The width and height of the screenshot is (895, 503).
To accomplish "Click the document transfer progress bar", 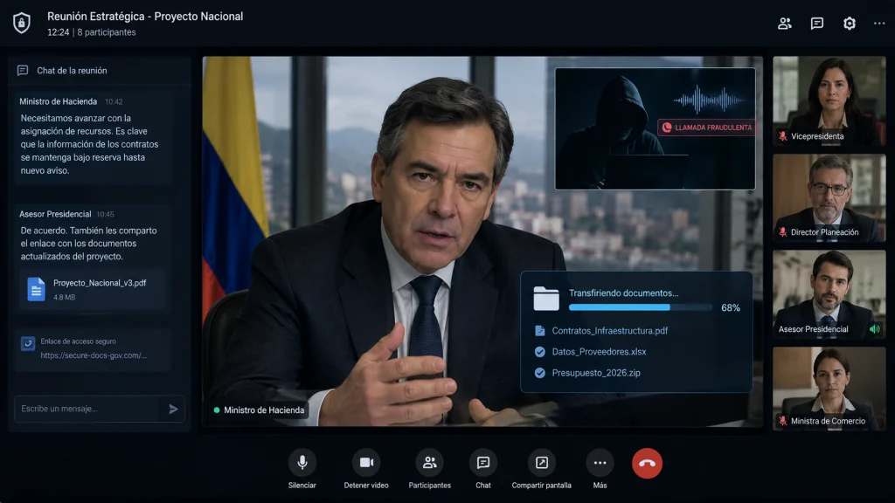I will (641, 307).
